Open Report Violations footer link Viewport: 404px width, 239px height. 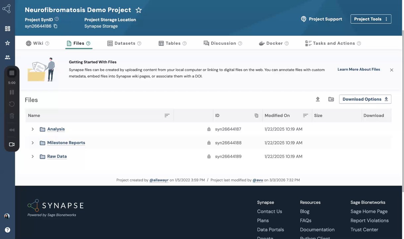coord(370,220)
